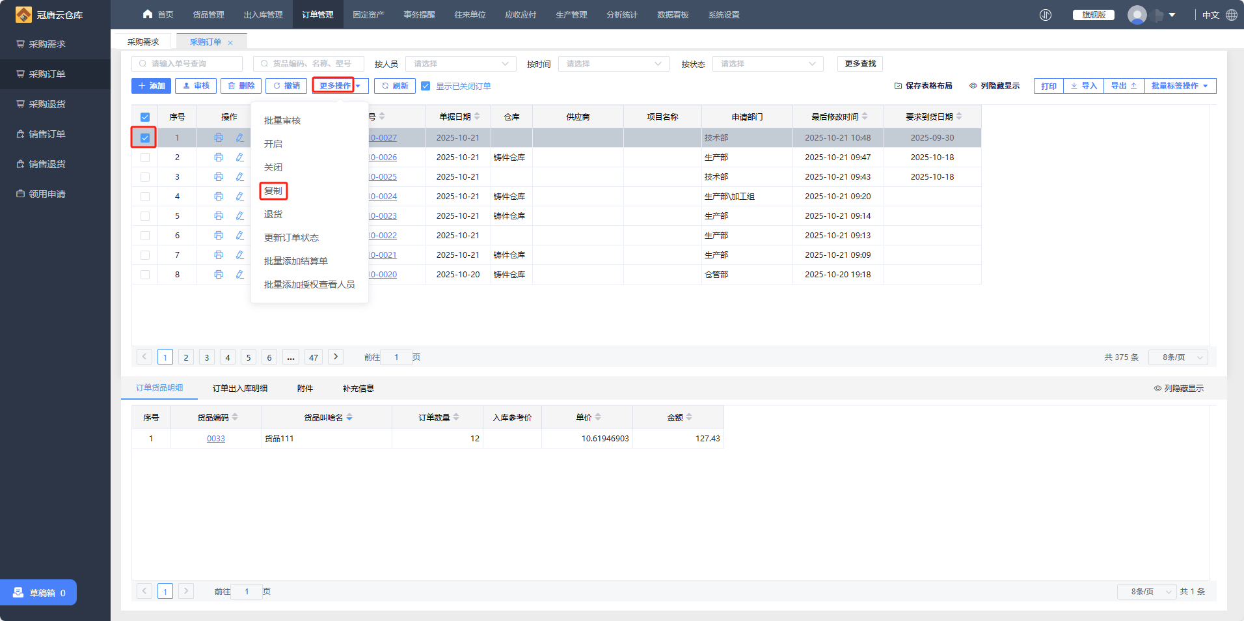The width and height of the screenshot is (1244, 621).
Task: Click the user avatar icon
Action: pos(1137,15)
